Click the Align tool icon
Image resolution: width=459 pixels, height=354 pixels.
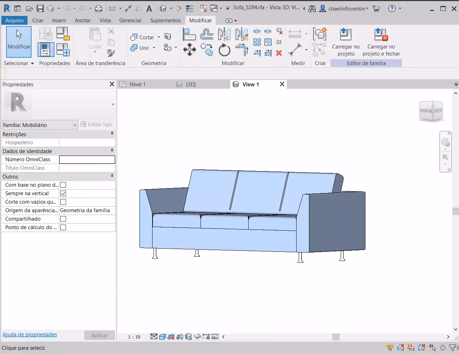pyautogui.click(x=189, y=34)
